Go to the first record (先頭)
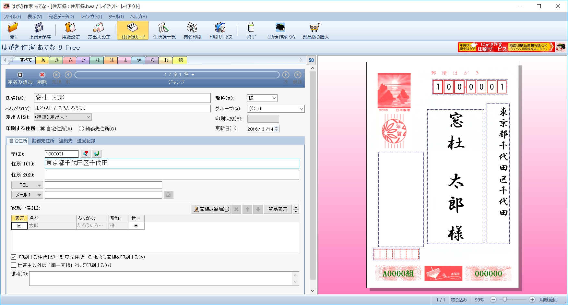The width and height of the screenshot is (568, 305). pyautogui.click(x=56, y=78)
